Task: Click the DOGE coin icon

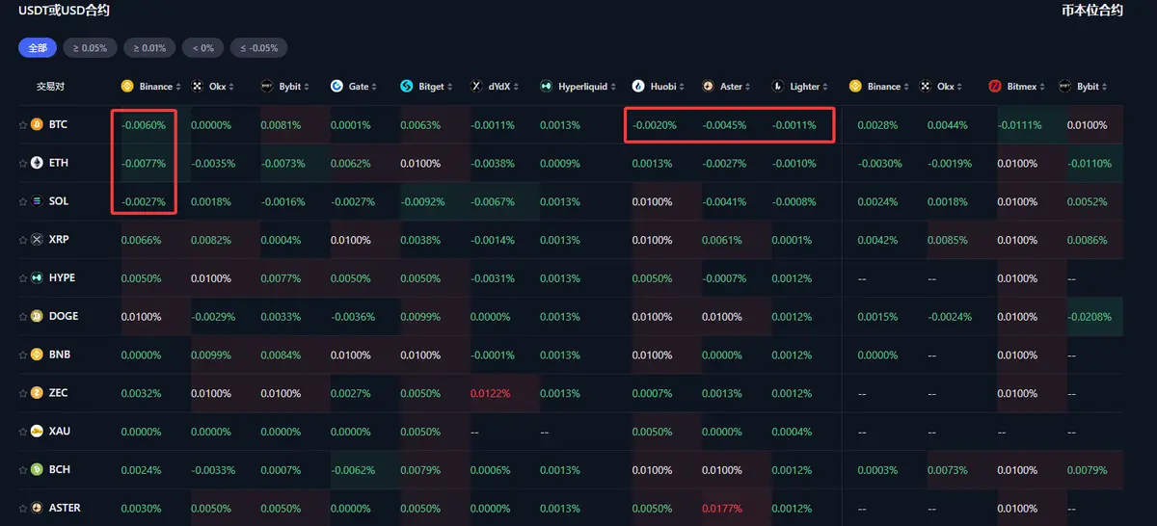Action: (38, 316)
